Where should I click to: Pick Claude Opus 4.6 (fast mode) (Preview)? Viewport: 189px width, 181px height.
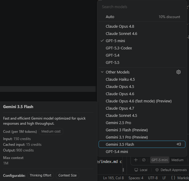142,101
